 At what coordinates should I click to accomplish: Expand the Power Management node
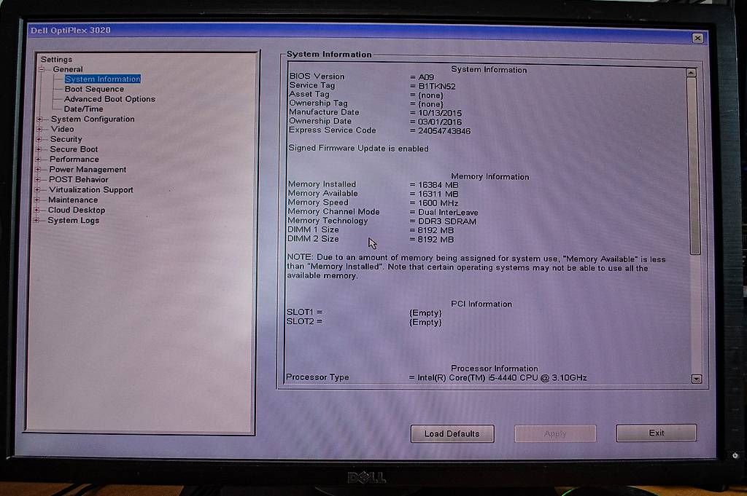(x=38, y=169)
